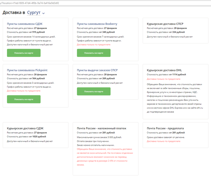Click 'Оплата заказа при получении' line

pyautogui.click(x=93, y=141)
